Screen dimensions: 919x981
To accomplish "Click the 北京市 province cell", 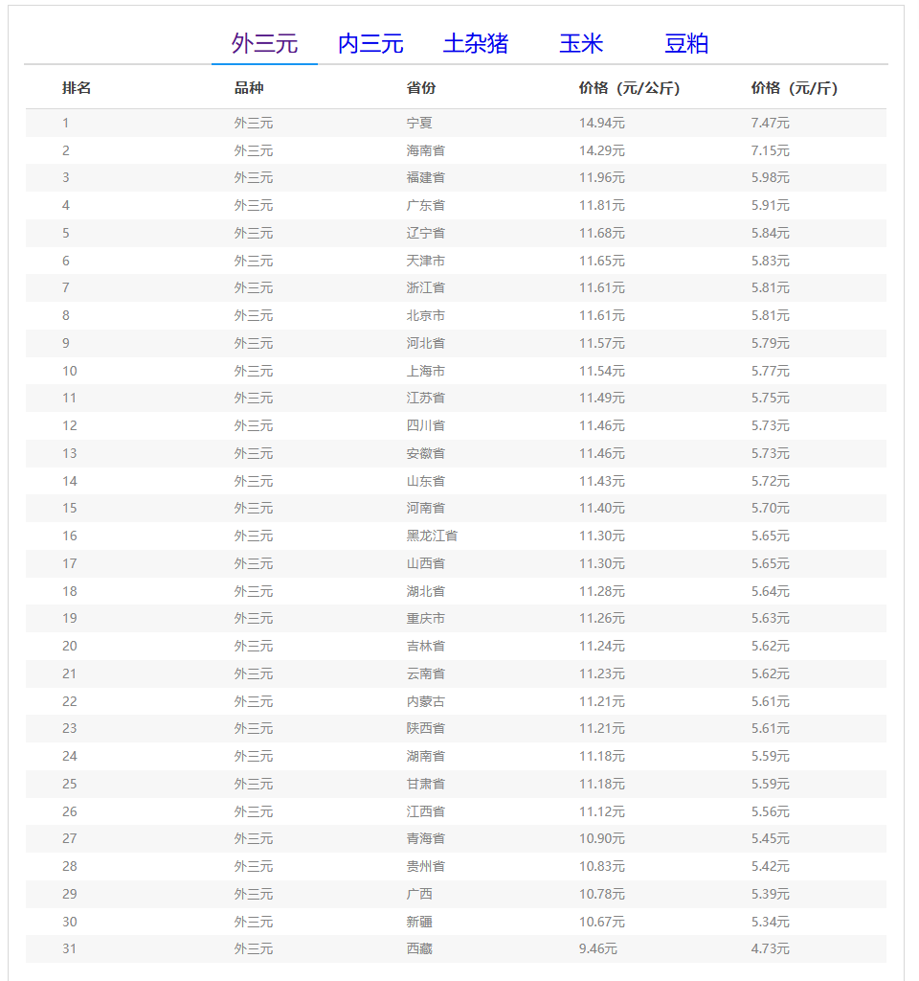I will click(x=425, y=315).
